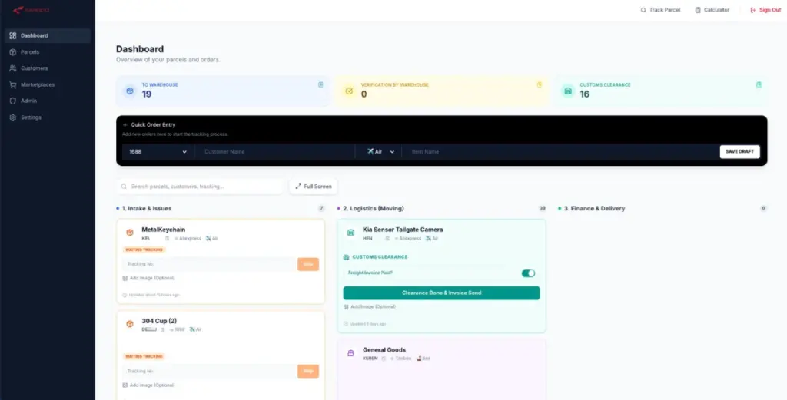Add image to the Kia Sensor card
This screenshot has height=400, width=787.
point(372,307)
